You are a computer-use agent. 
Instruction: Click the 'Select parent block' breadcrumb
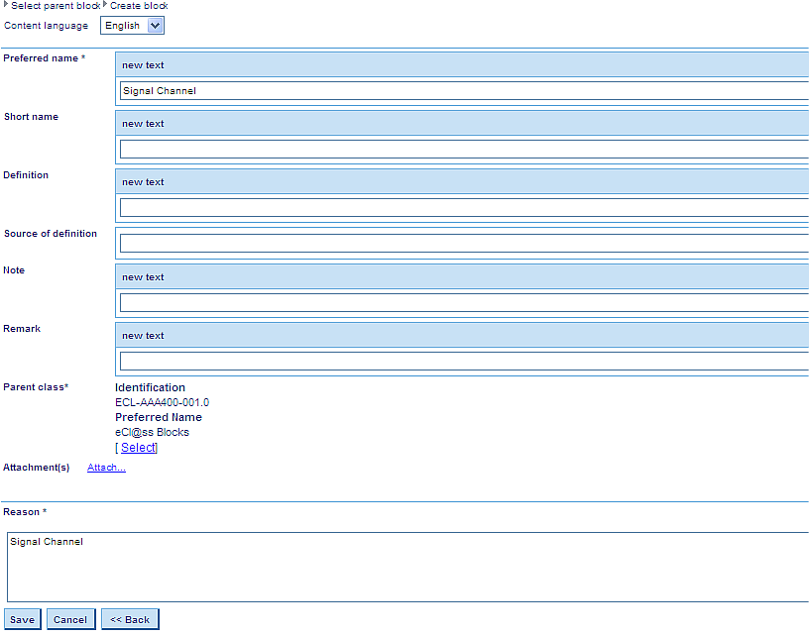click(56, 6)
